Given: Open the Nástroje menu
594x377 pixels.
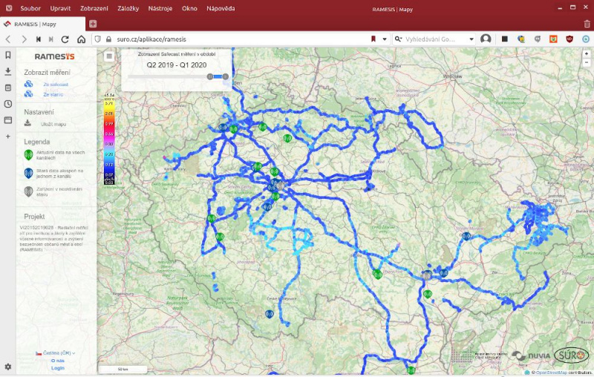Looking at the screenshot, I should coord(160,8).
